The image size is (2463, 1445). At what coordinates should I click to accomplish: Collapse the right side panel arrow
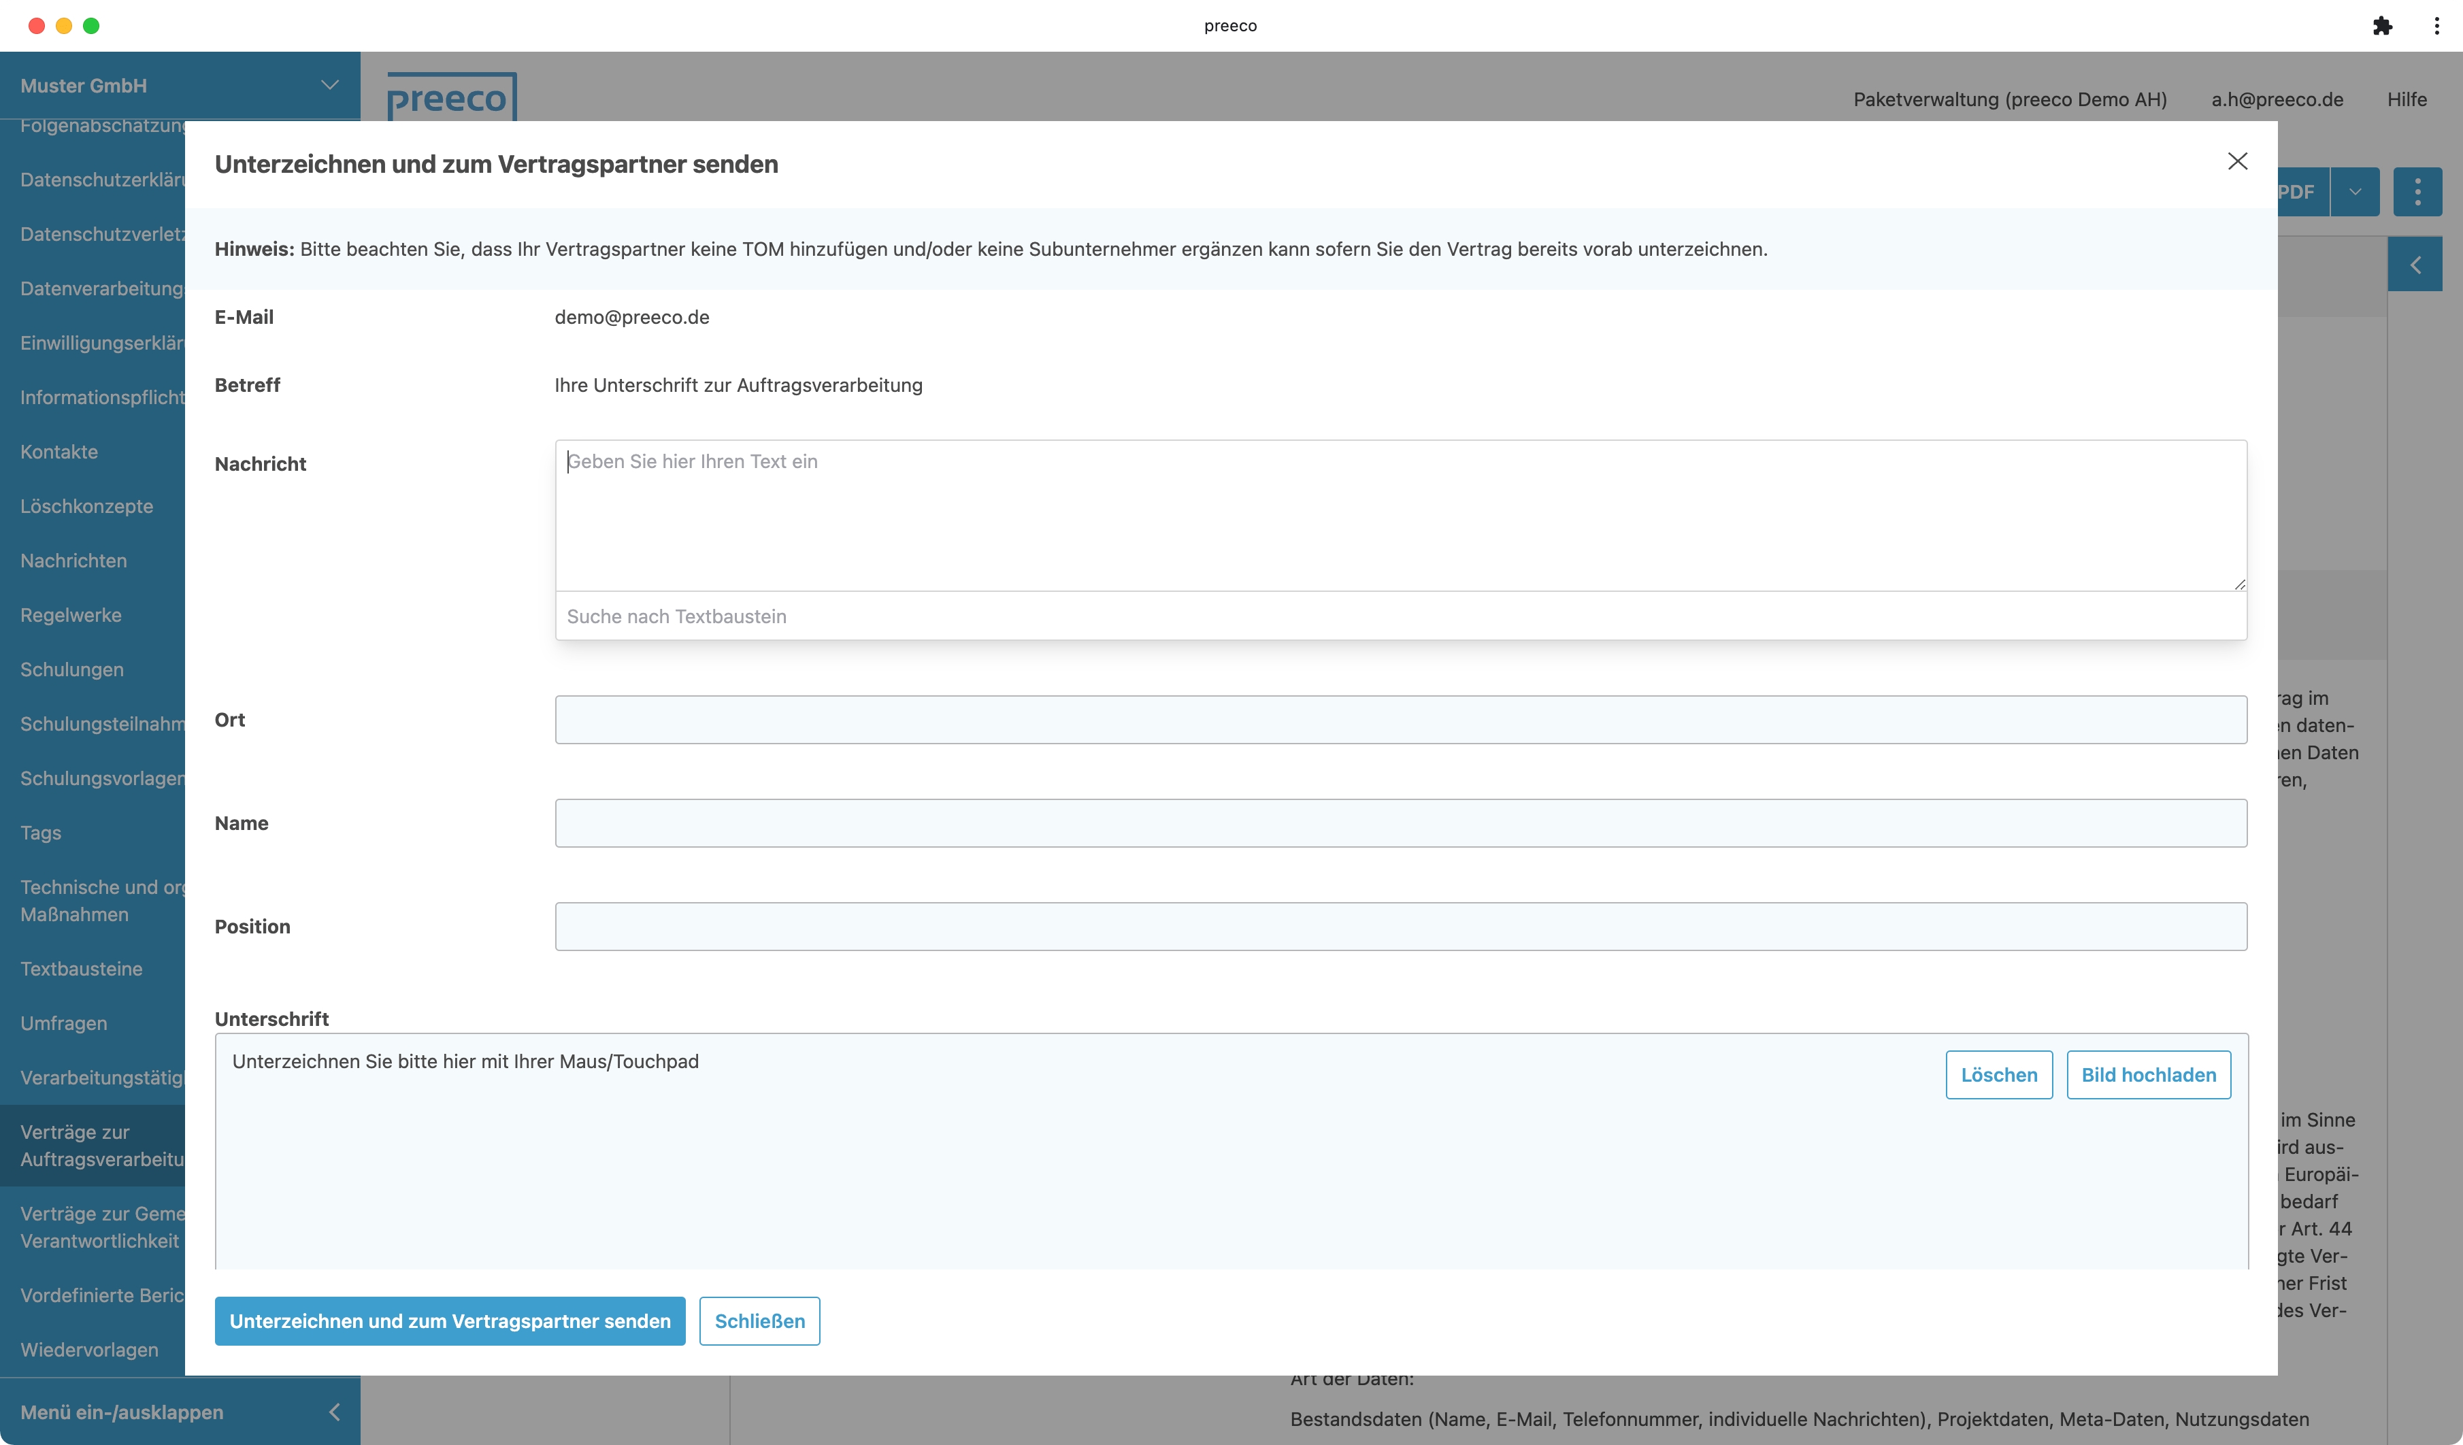pos(2414,265)
